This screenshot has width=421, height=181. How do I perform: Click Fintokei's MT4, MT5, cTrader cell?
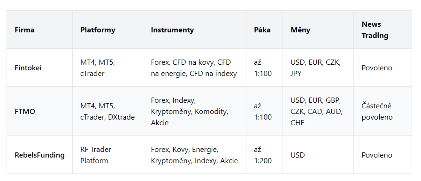point(107,68)
